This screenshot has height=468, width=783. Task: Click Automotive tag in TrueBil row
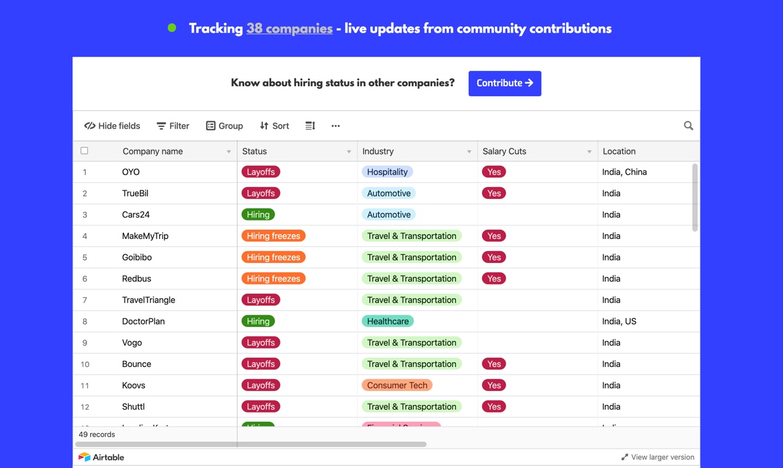pos(389,193)
